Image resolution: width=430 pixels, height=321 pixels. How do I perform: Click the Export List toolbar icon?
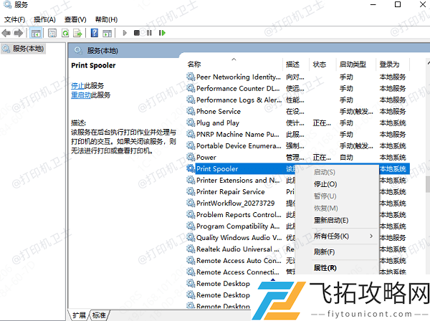78,33
